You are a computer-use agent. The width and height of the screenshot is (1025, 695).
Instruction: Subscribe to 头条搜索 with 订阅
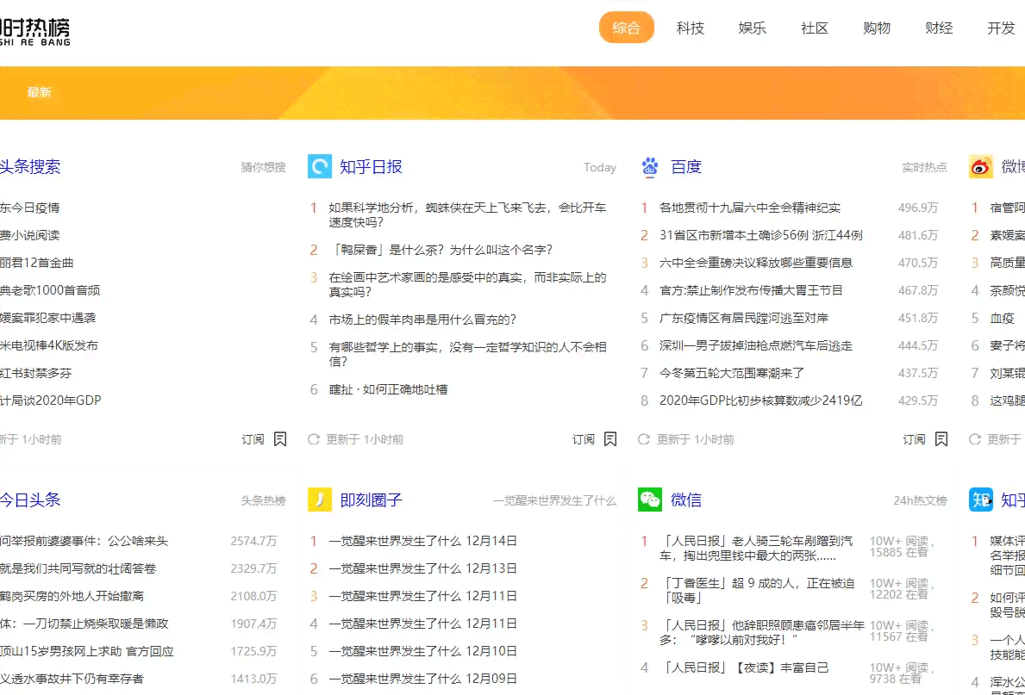253,439
